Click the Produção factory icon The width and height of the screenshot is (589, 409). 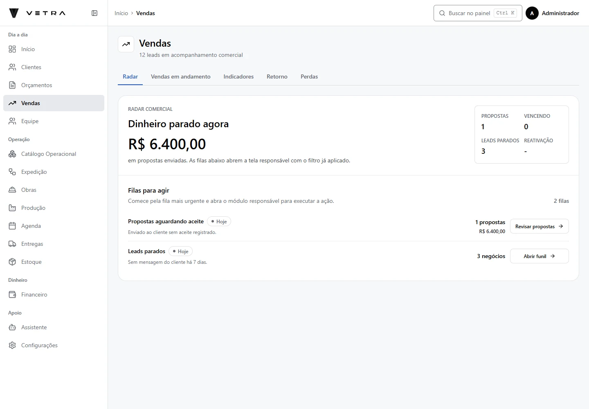pyautogui.click(x=12, y=208)
